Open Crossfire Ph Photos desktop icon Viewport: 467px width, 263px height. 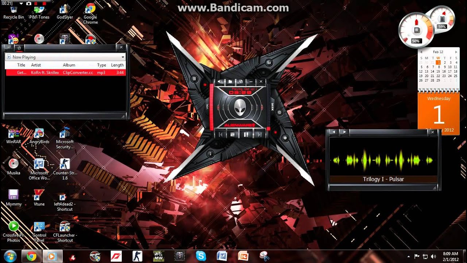click(x=13, y=232)
